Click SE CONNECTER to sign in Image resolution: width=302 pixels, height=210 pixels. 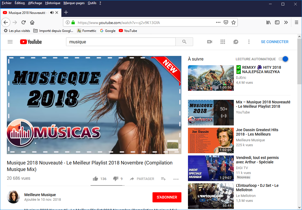click(x=275, y=42)
